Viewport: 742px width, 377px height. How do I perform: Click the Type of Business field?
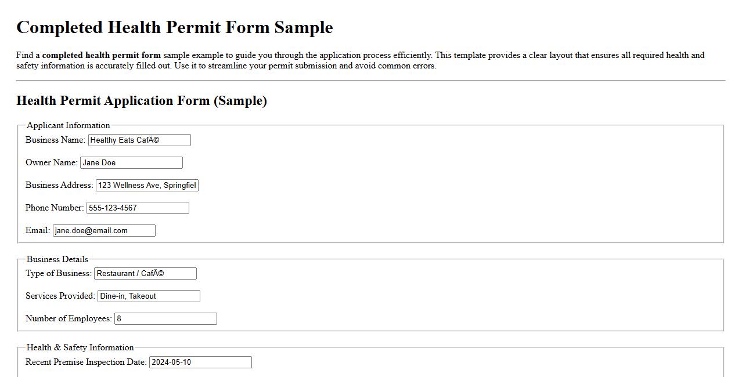click(x=146, y=273)
